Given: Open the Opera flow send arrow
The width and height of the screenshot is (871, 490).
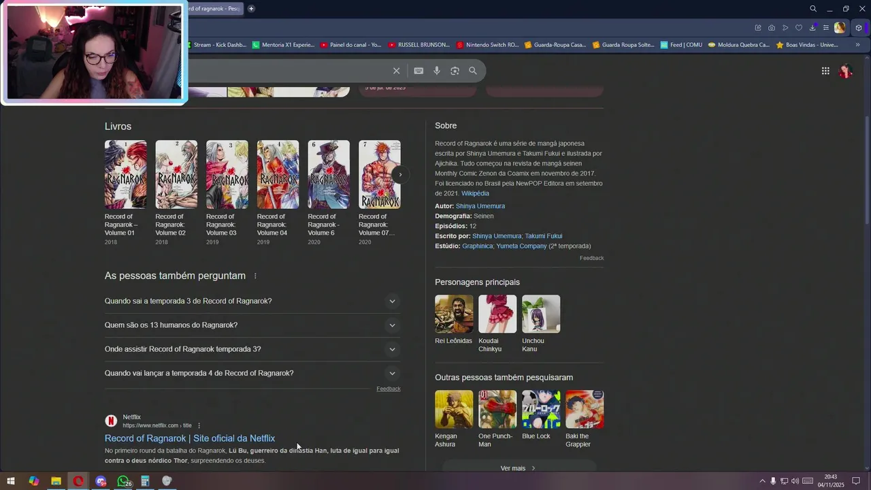Looking at the screenshot, I should (785, 28).
